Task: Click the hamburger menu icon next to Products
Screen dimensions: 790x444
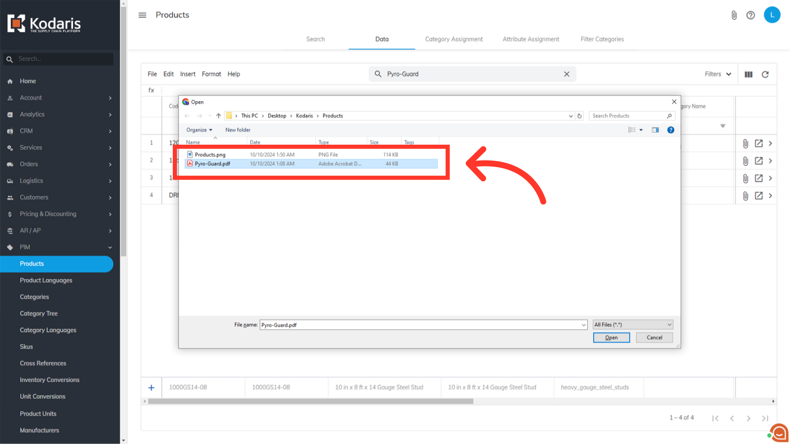Action: coord(142,15)
